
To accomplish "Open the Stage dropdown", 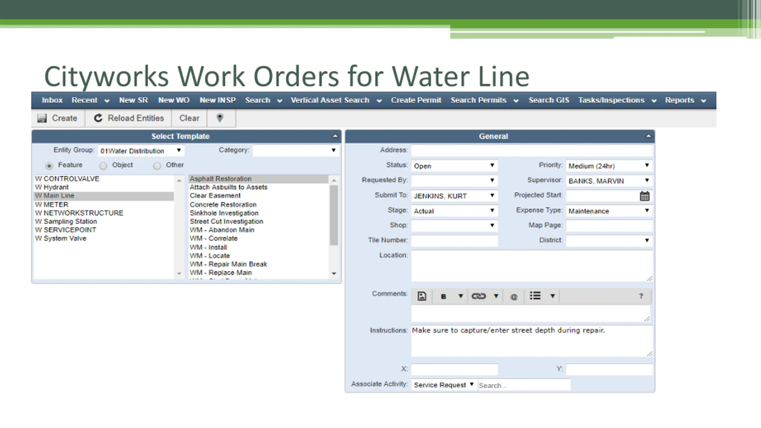I will pyautogui.click(x=455, y=211).
